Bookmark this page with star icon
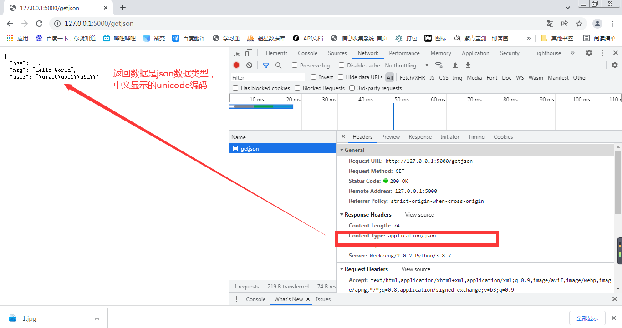This screenshot has height=328, width=622. coord(579,24)
